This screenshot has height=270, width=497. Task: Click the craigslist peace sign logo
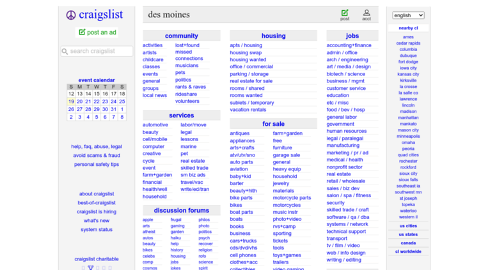[x=71, y=15]
